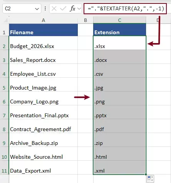Select row 3 header
The width and height of the screenshot is (171, 183).
tap(4, 57)
